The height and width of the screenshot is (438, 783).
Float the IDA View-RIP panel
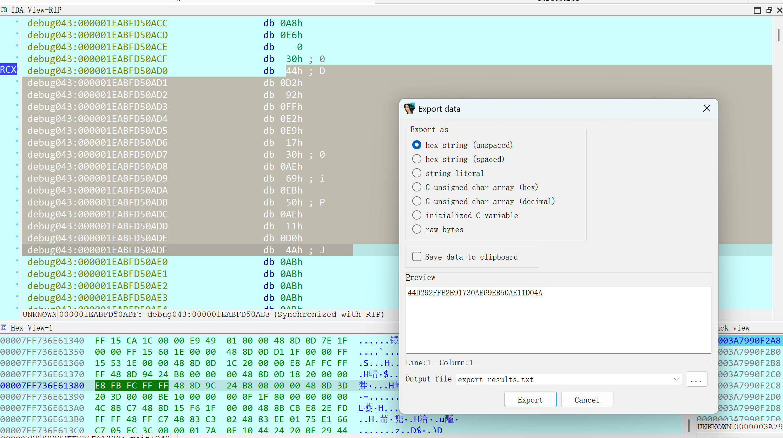(x=769, y=10)
